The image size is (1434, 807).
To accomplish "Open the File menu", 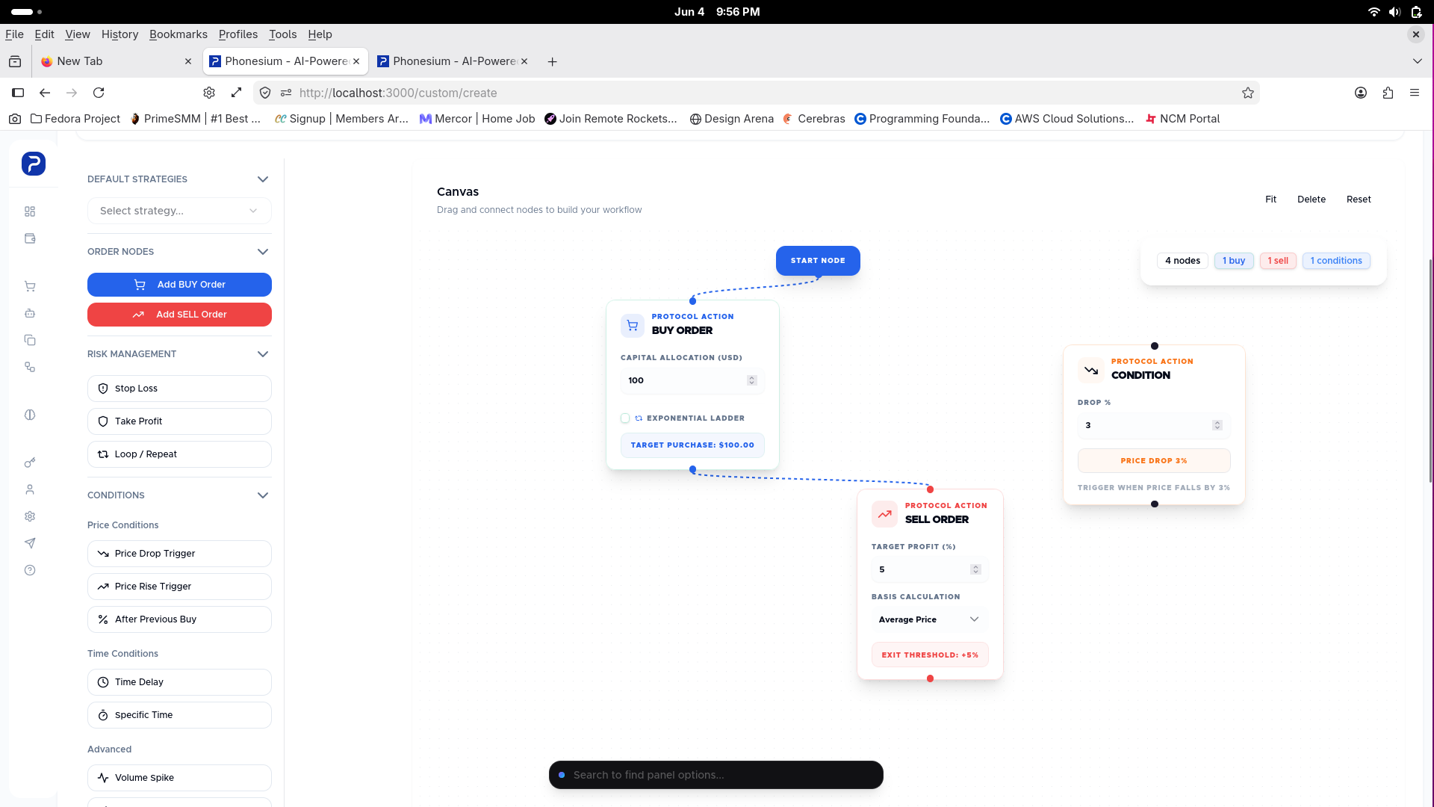I will [x=14, y=34].
